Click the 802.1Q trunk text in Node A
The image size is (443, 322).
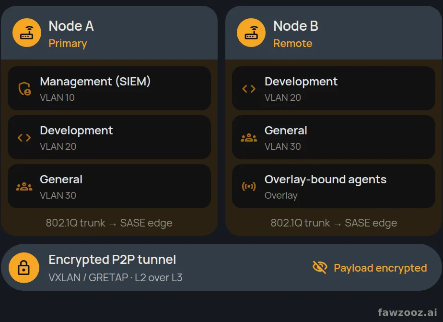[109, 223]
